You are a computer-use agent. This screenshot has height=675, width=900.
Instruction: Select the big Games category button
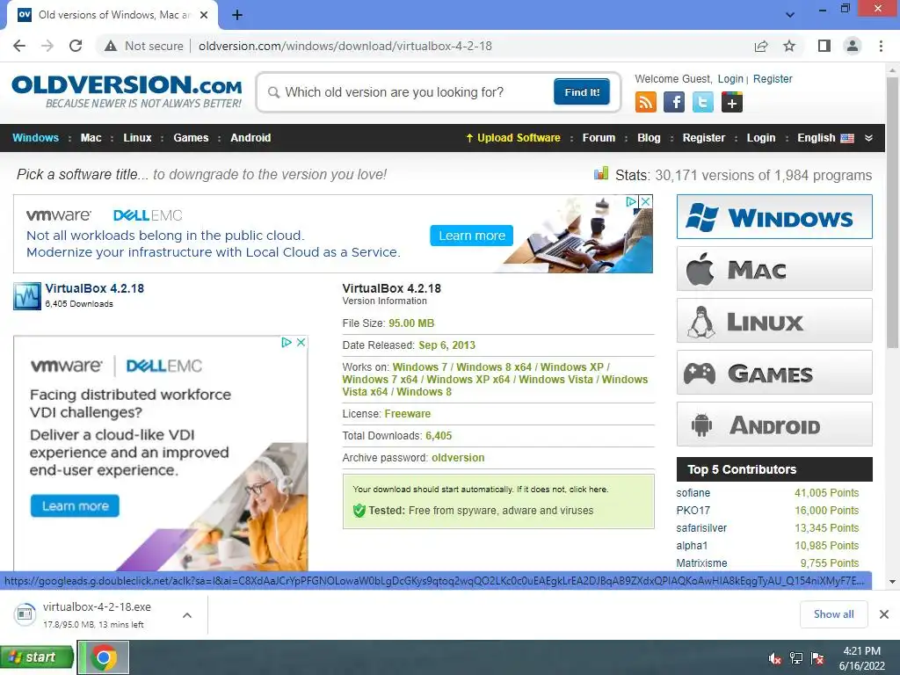774,373
